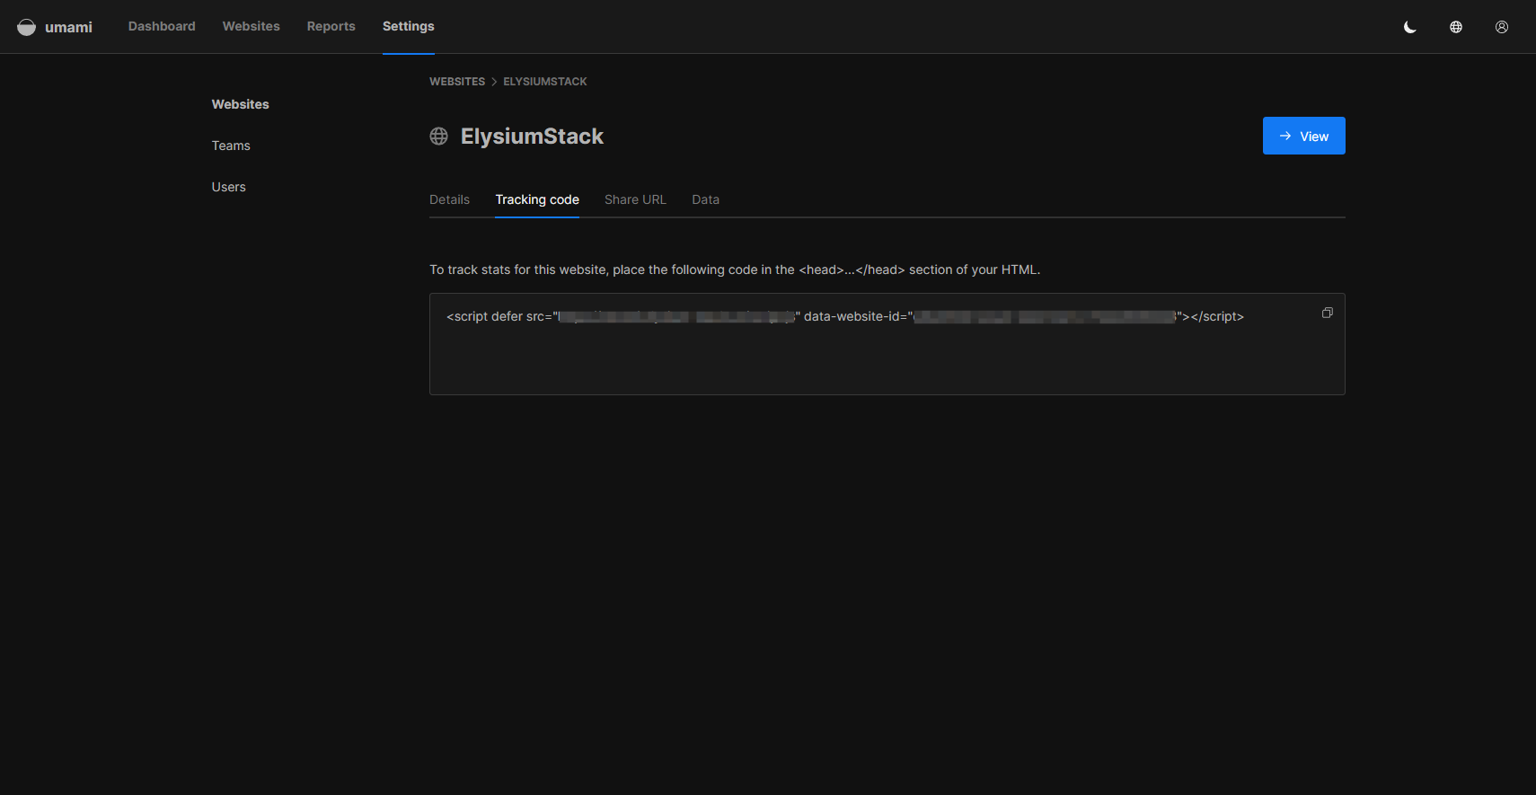Toggle dark/light theme with moon icon
This screenshot has width=1536, height=795.
click(x=1410, y=27)
